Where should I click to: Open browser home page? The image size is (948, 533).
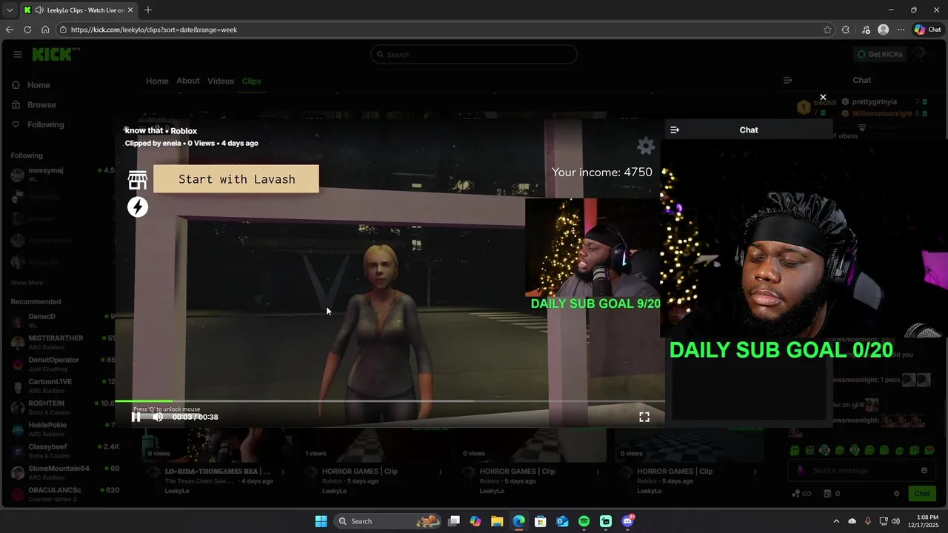pos(45,30)
